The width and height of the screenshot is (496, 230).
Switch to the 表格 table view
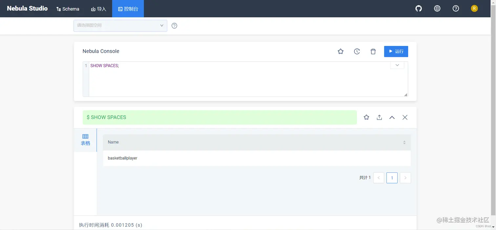click(x=86, y=140)
